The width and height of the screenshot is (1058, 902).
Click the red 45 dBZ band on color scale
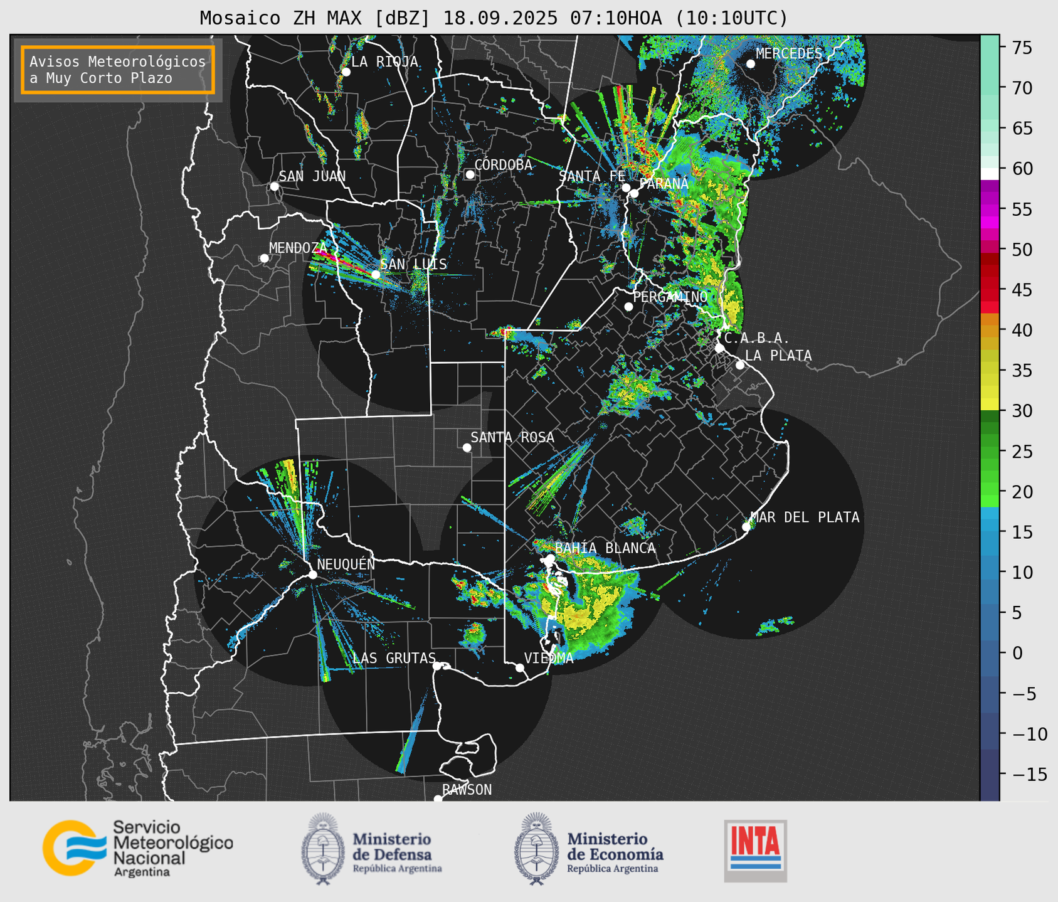[x=990, y=290]
